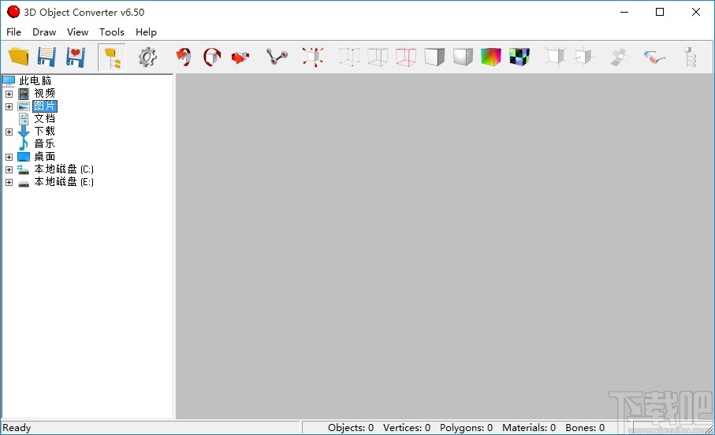Image resolution: width=715 pixels, height=435 pixels.
Task: Select the 视频 folder label
Action: coord(45,94)
